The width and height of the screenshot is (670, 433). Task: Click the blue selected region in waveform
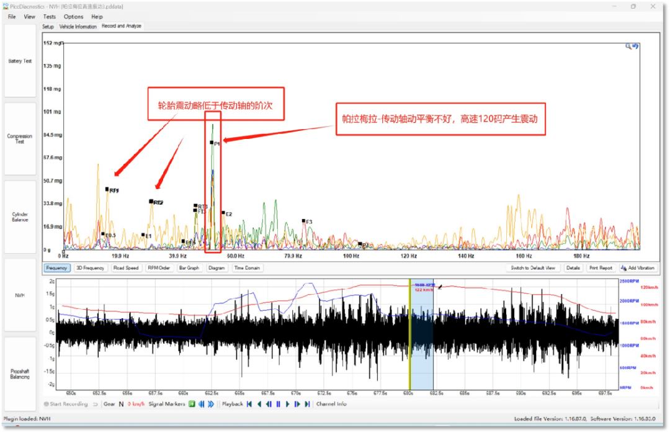pyautogui.click(x=422, y=334)
